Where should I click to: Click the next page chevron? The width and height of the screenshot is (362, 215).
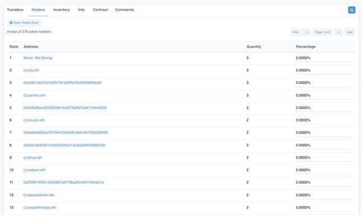click(339, 32)
